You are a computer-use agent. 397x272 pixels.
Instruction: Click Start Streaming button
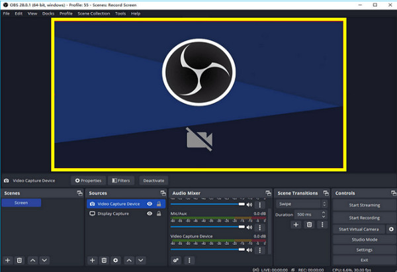coord(365,205)
